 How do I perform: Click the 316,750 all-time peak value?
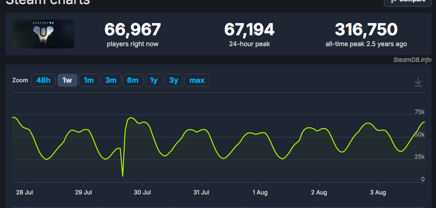click(366, 30)
